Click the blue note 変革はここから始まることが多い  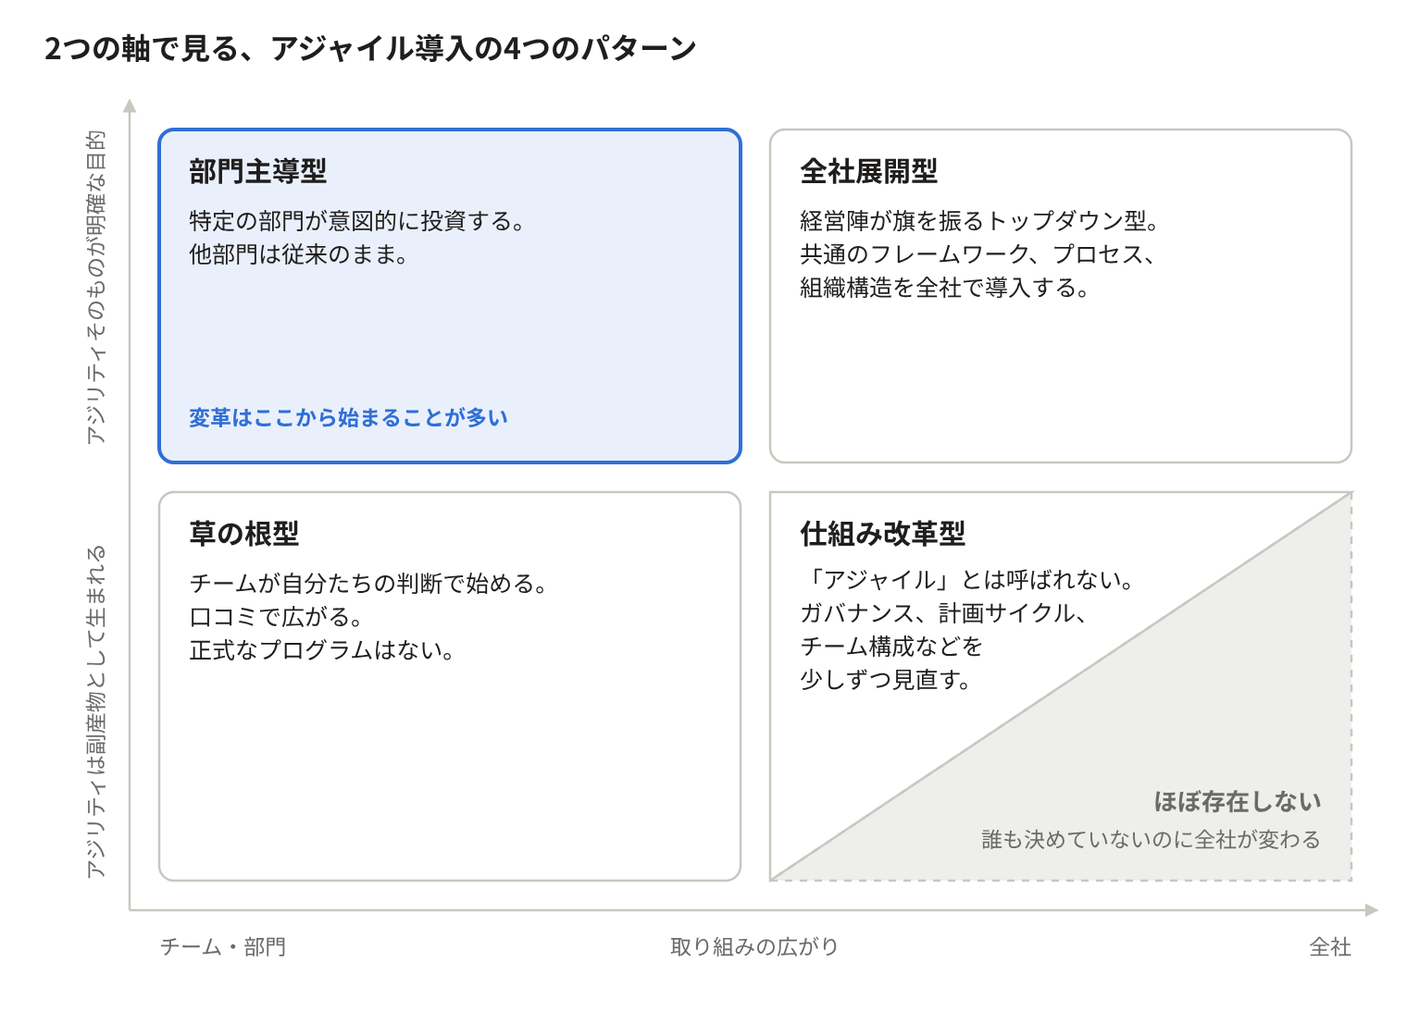tap(349, 418)
